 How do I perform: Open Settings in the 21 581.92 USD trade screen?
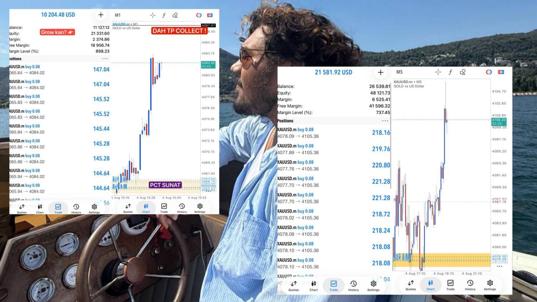pyautogui.click(x=373, y=286)
